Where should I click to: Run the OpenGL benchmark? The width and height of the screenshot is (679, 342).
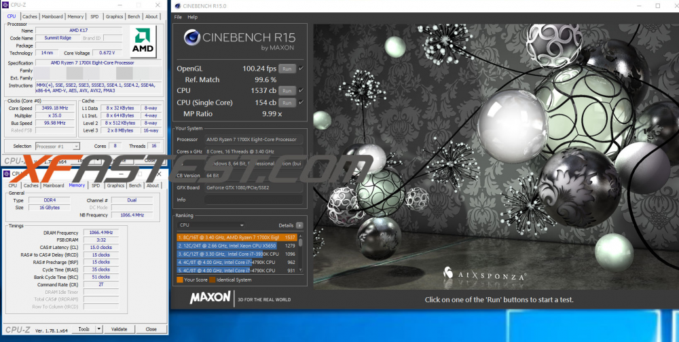coord(287,69)
